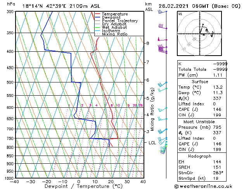
Task: Click the cyan wind barb at 650 hPa
Action: click(x=163, y=119)
